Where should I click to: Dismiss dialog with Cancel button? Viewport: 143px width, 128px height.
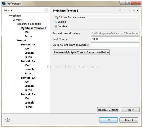pyautogui.click(x=129, y=120)
